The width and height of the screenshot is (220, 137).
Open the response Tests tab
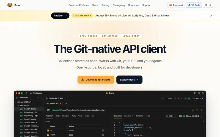click(x=148, y=116)
